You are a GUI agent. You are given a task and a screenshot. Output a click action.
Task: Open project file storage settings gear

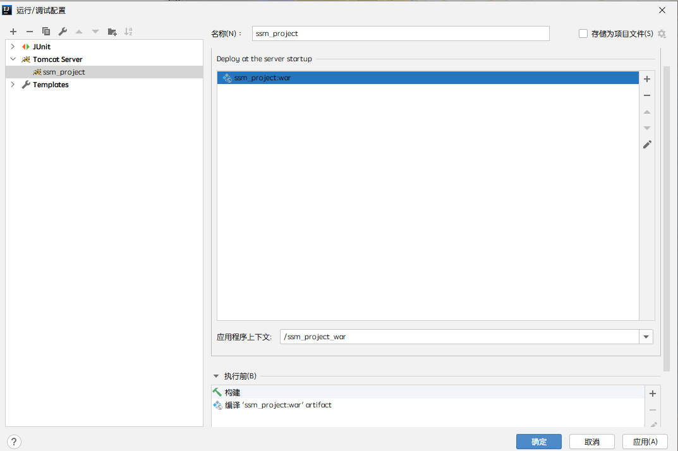point(662,33)
